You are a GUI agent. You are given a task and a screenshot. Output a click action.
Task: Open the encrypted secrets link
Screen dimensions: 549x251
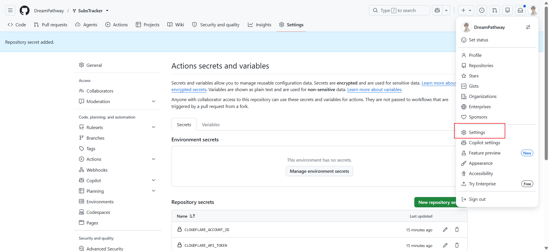click(x=189, y=90)
